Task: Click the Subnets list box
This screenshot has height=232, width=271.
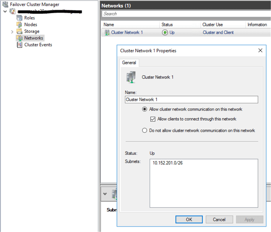Action: click(204, 183)
